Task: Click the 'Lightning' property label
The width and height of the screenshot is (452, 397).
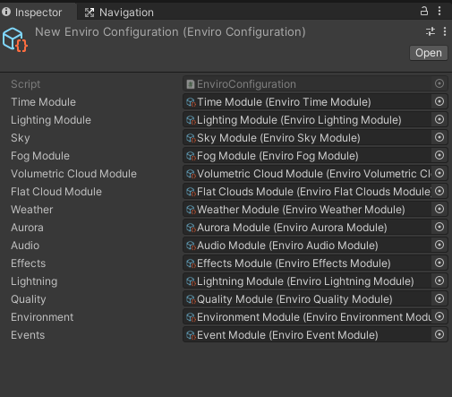Action: pos(34,281)
